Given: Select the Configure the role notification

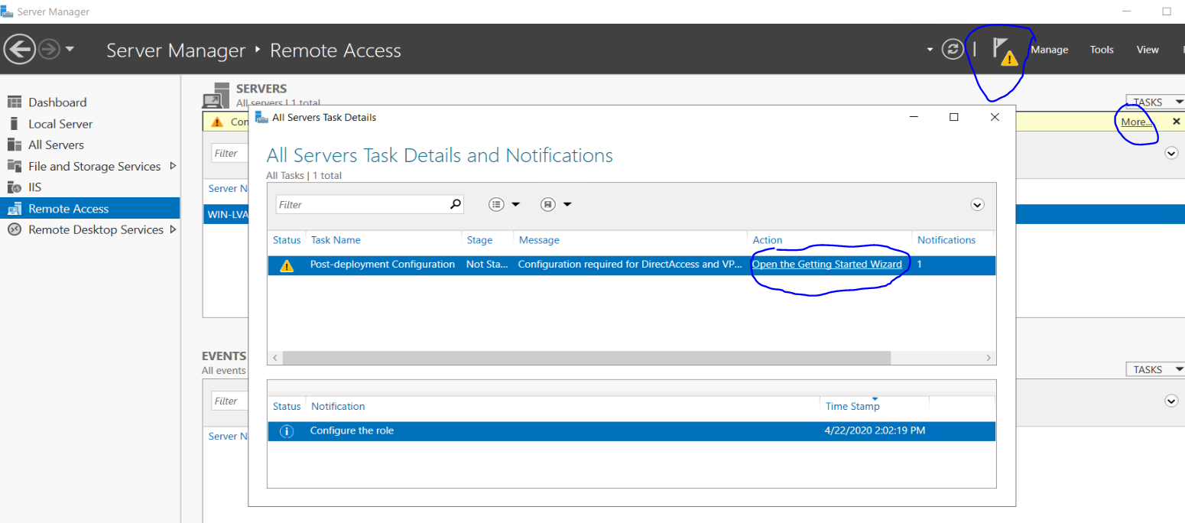Looking at the screenshot, I should pyautogui.click(x=631, y=431).
